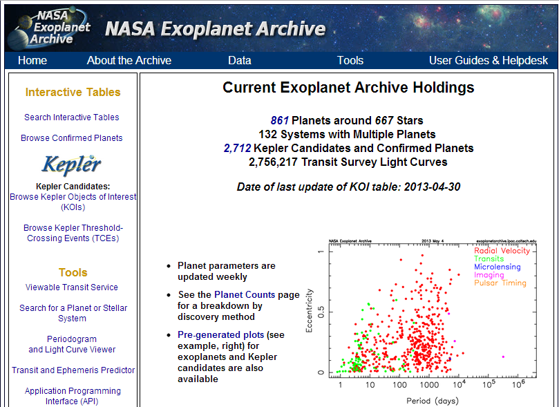Screen dimensions: 559x407
Task: Browse Kepler Objects of Interest (KOIs)
Action: tap(73, 202)
